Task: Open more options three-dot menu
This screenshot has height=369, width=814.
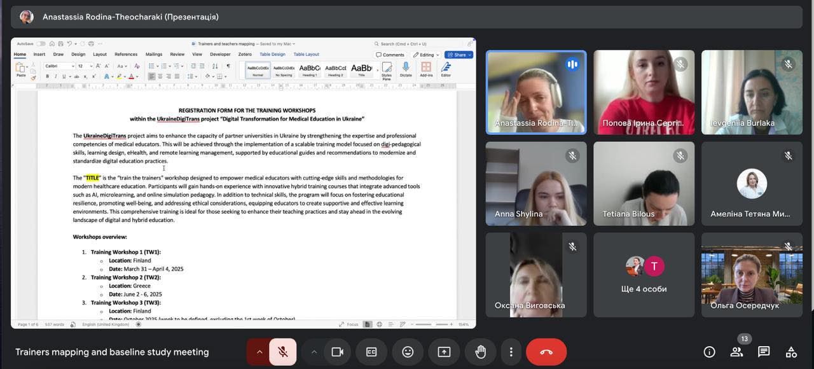Action: pyautogui.click(x=511, y=352)
